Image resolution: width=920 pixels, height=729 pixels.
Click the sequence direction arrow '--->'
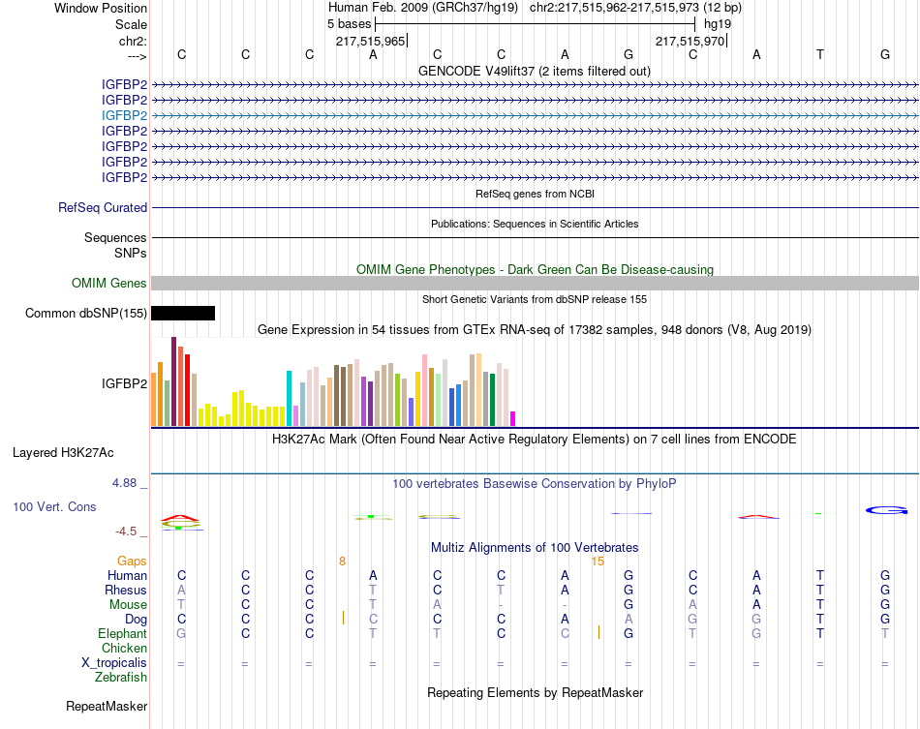pos(137,57)
